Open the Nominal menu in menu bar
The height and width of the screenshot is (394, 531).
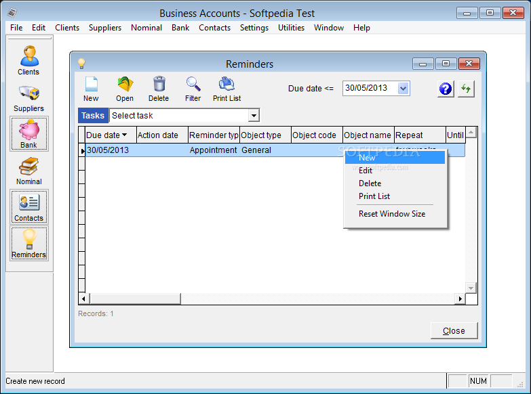tap(146, 28)
